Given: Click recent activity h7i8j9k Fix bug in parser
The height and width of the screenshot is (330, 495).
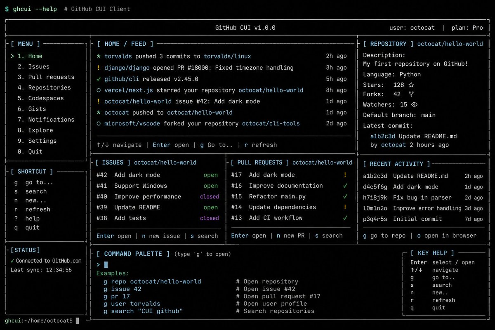Looking at the screenshot, I should [x=423, y=198].
